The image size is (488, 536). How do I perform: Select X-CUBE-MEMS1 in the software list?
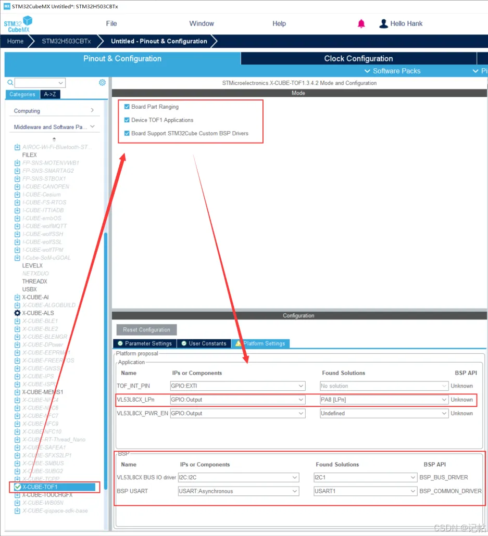(42, 392)
